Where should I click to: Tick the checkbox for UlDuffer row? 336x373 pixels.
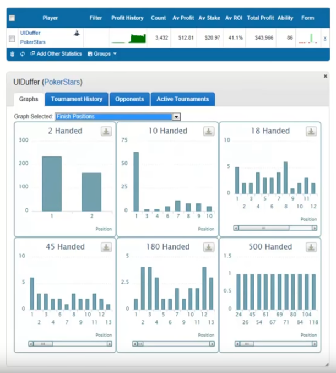12,39
